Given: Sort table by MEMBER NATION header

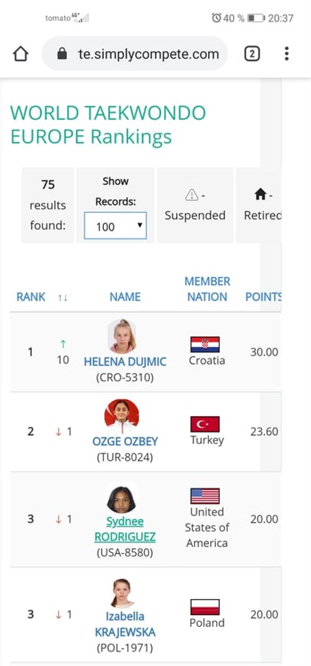Looking at the screenshot, I should (x=208, y=289).
